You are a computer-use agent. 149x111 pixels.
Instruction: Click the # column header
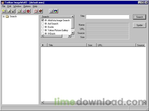(x=44, y=45)
